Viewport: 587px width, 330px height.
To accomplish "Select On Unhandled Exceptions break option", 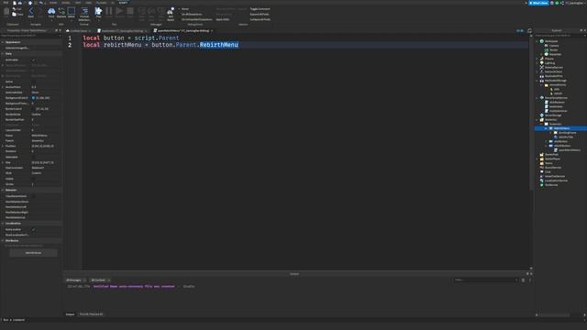I will pyautogui.click(x=197, y=19).
